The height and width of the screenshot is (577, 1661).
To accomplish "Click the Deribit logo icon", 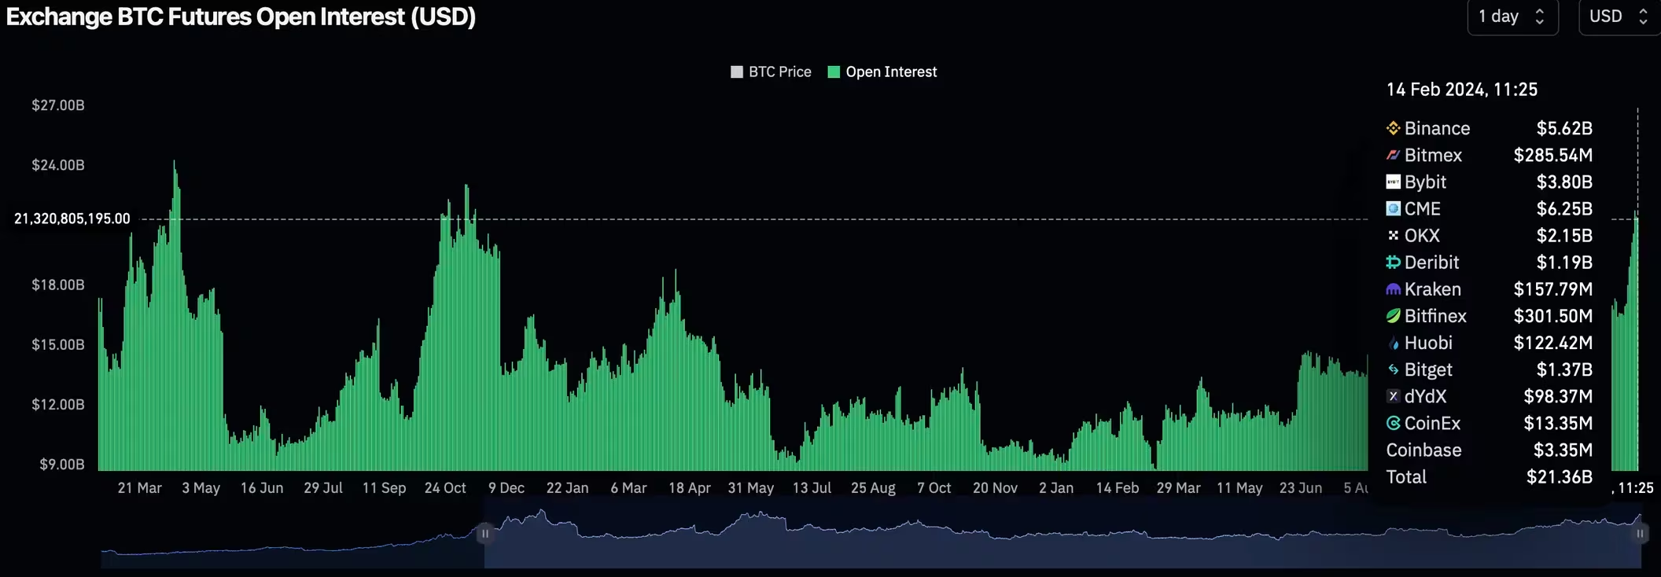I will [x=1393, y=263].
